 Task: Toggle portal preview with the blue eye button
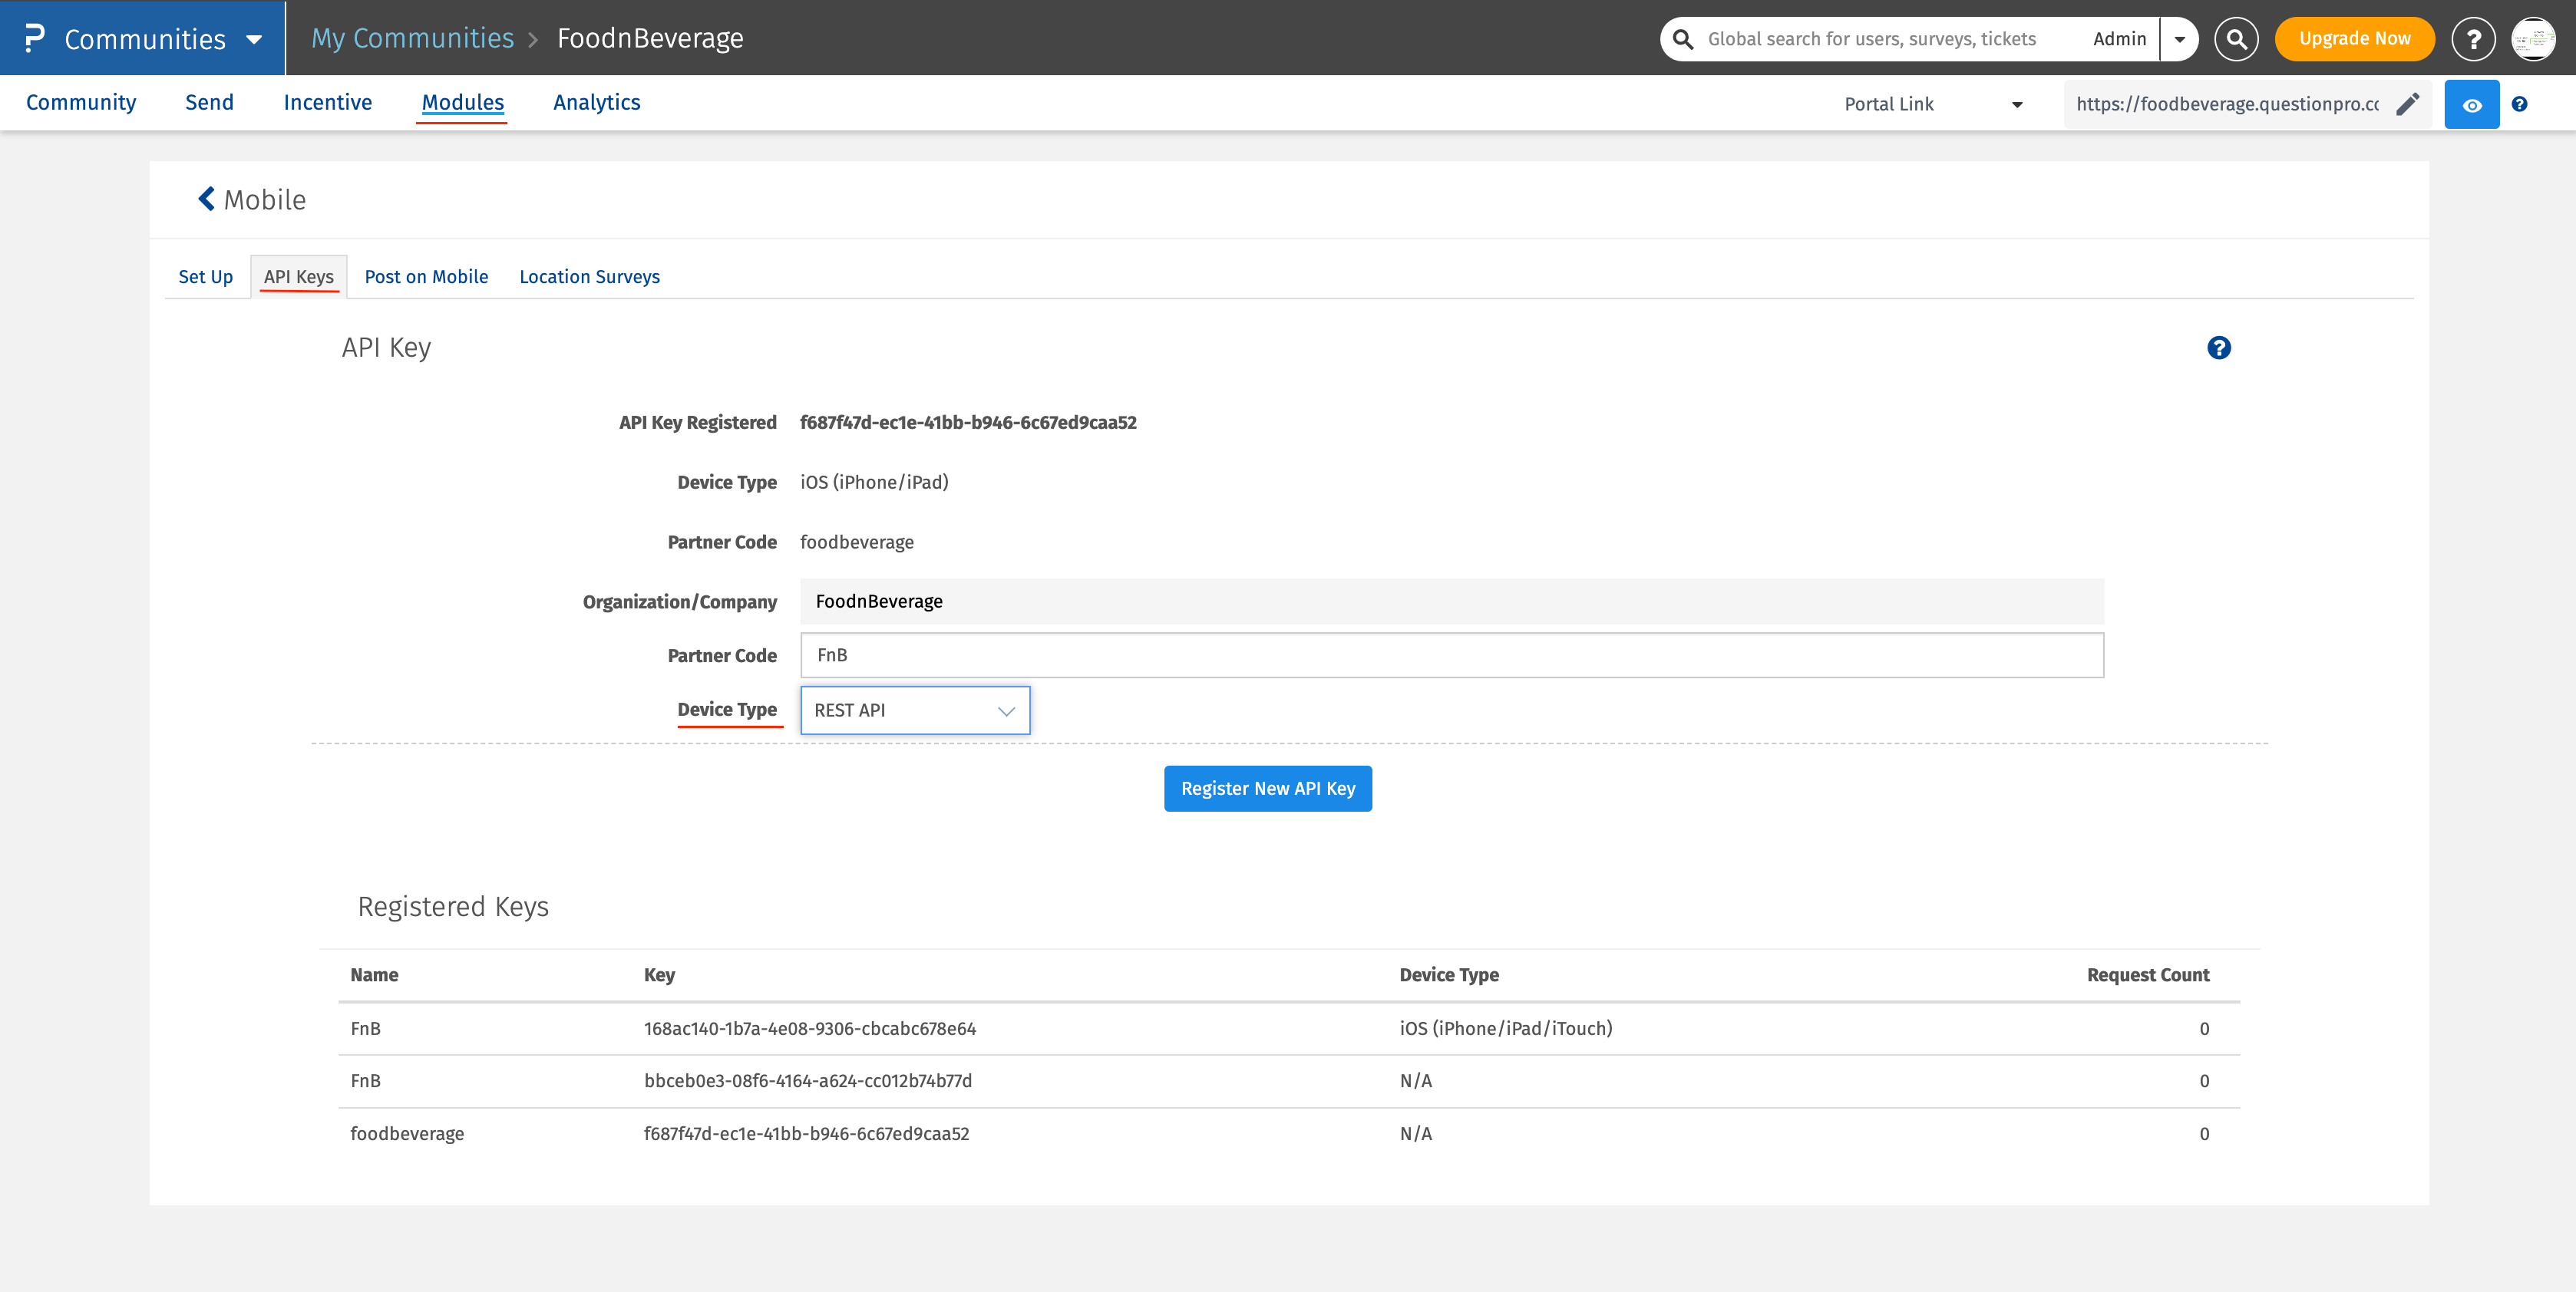(x=2471, y=105)
